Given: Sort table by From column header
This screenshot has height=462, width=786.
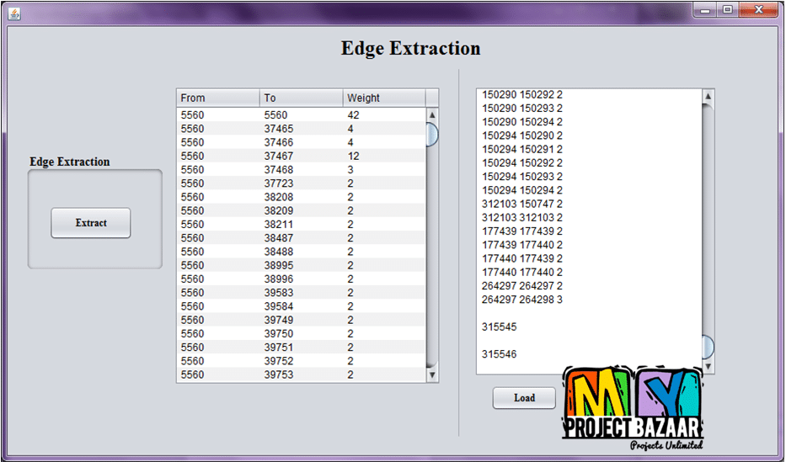Looking at the screenshot, I should point(217,98).
